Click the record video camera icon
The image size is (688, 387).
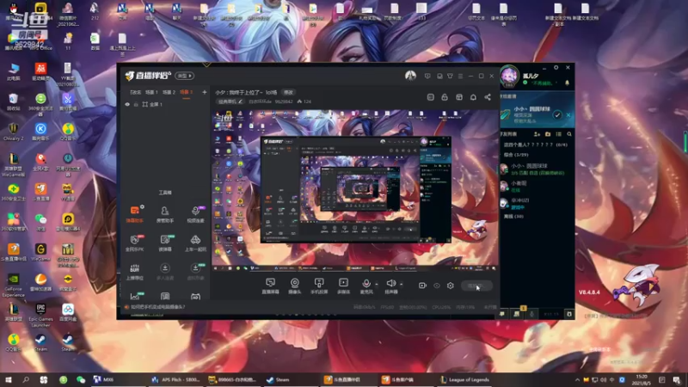(x=422, y=286)
